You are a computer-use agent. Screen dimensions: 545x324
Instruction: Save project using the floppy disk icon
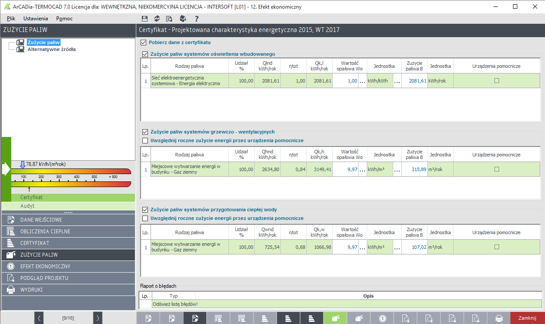(145, 19)
